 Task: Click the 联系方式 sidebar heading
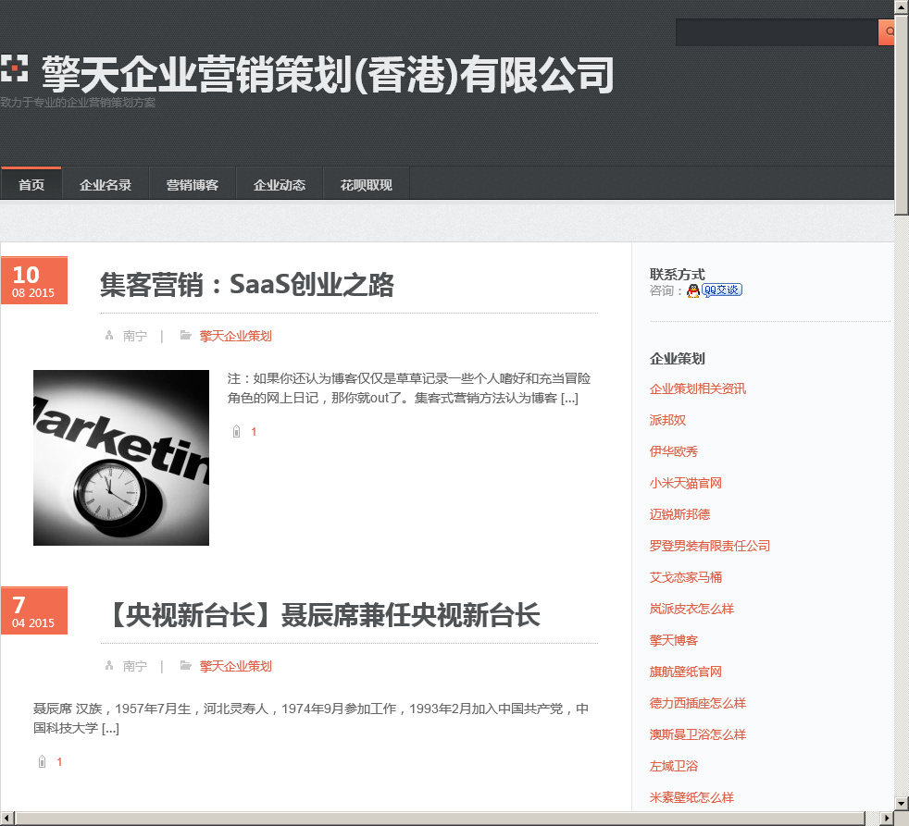[x=677, y=274]
